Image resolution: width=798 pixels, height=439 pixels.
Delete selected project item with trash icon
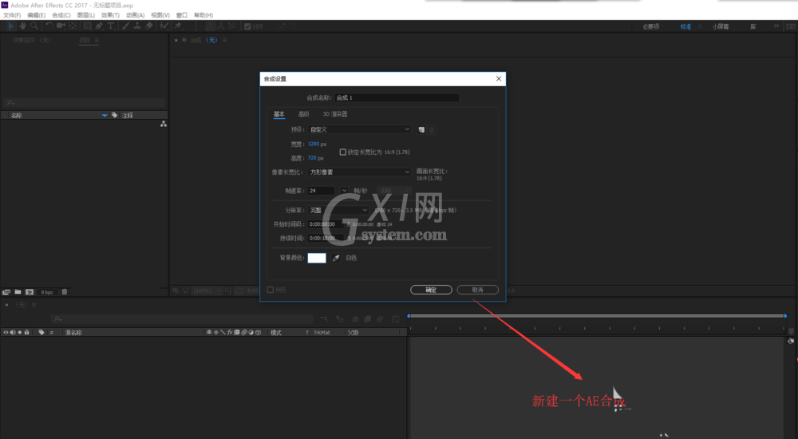(x=65, y=292)
